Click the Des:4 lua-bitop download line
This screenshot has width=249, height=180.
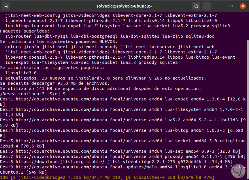tap(122, 133)
